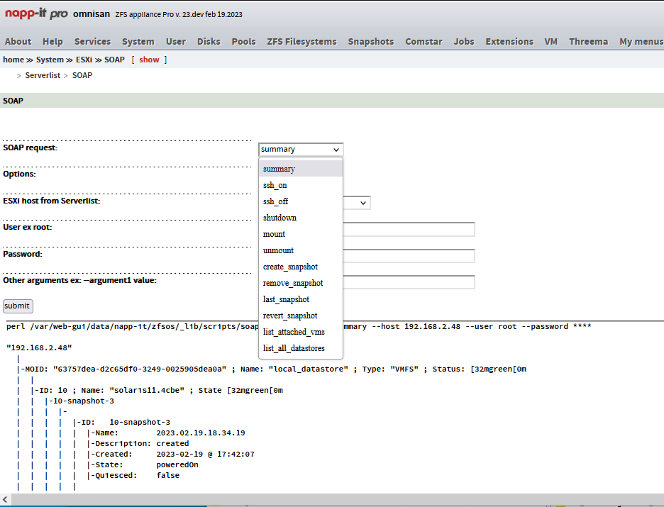Screen dimensions: 664x507
Task: Open the Snapshots menu
Action: pyautogui.click(x=370, y=41)
